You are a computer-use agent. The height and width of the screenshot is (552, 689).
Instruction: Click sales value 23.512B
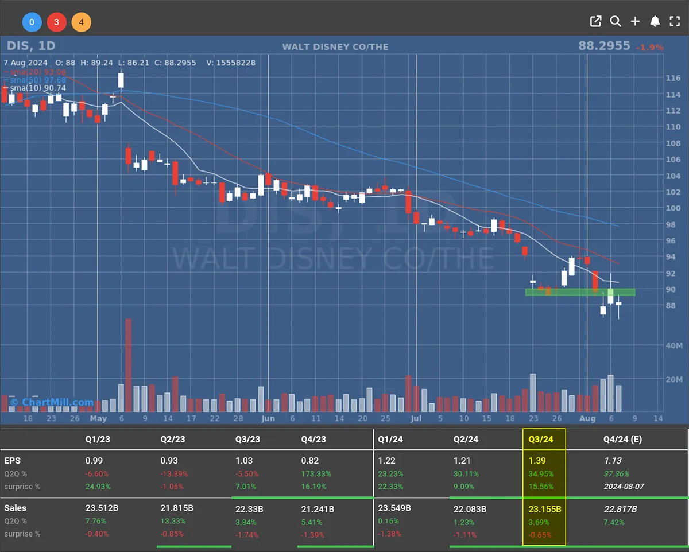pyautogui.click(x=102, y=508)
